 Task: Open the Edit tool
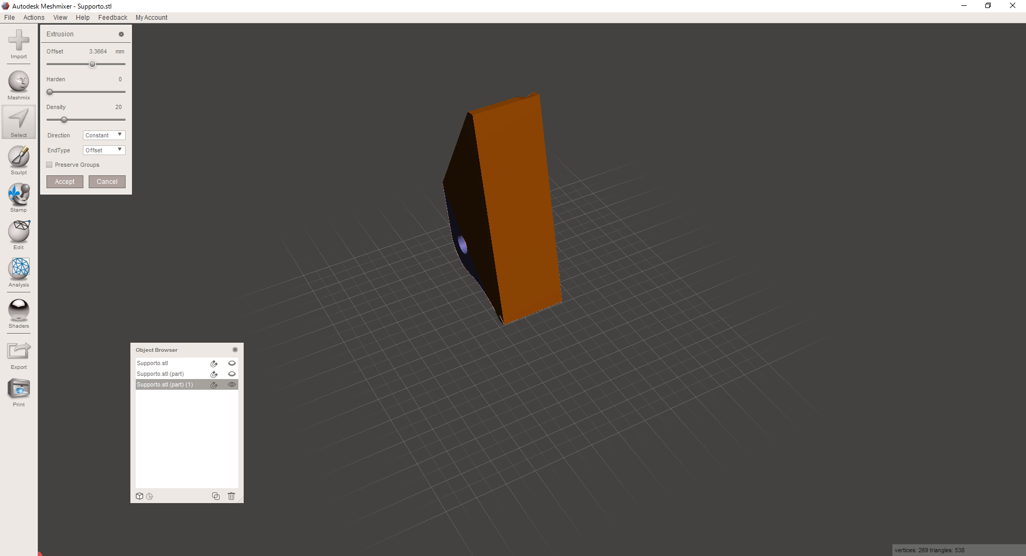(x=19, y=235)
